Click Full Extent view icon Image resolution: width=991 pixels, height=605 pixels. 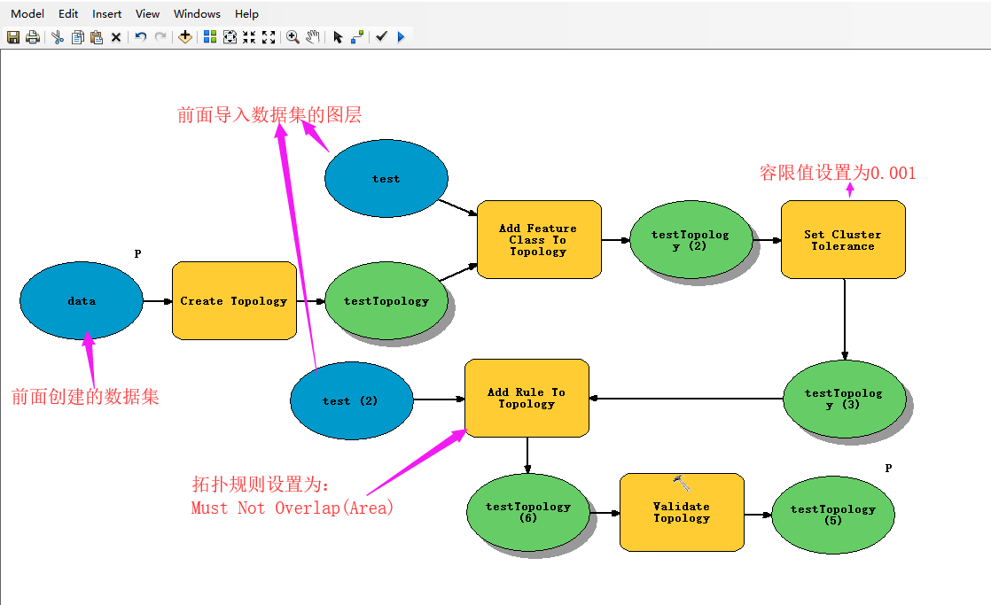pyautogui.click(x=230, y=37)
